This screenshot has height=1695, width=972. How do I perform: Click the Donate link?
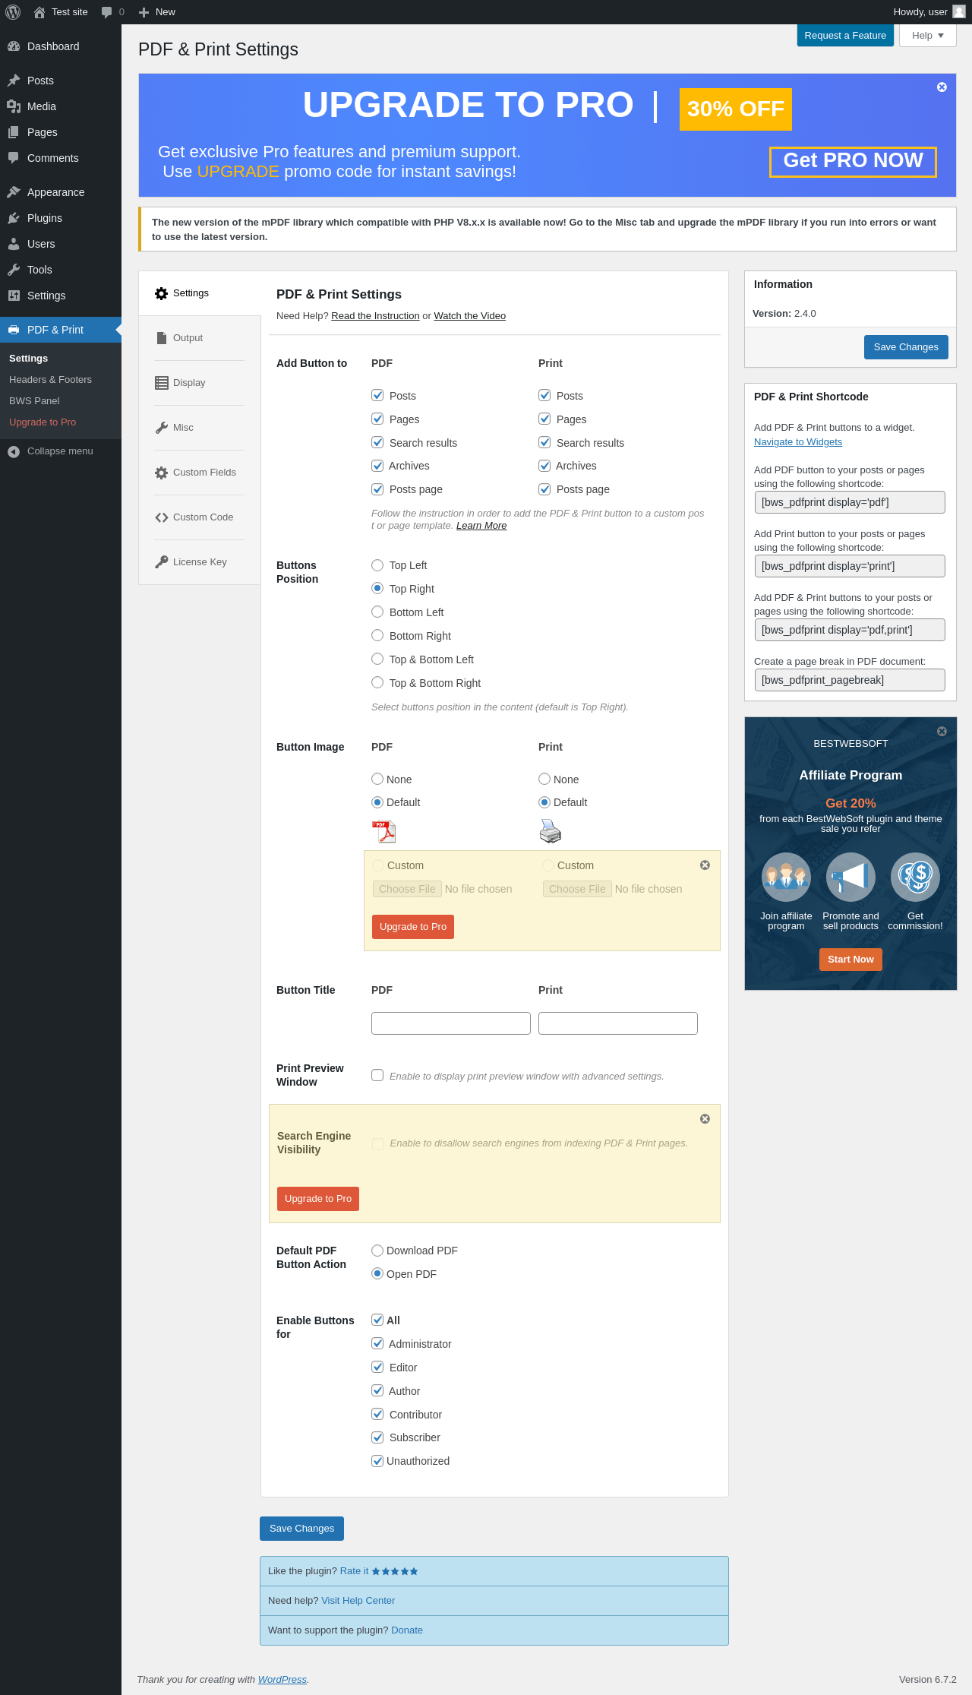(407, 1630)
